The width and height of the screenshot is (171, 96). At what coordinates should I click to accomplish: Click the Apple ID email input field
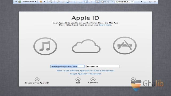tap(67, 66)
